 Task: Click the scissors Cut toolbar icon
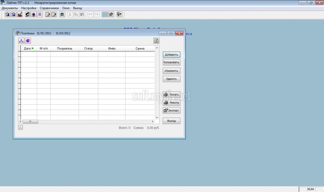70,14
